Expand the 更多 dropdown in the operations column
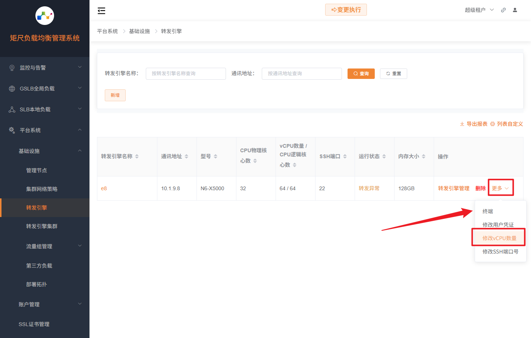The width and height of the screenshot is (531, 338). (x=500, y=188)
